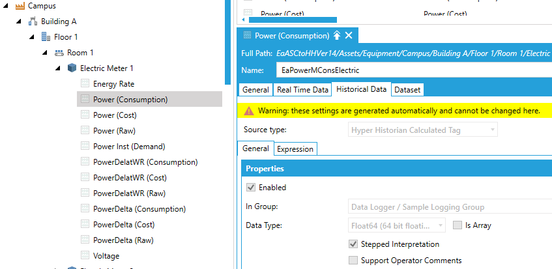552x269 pixels.
Task: Click the pin arrow on Power (Consumption) tab
Action: pos(336,36)
